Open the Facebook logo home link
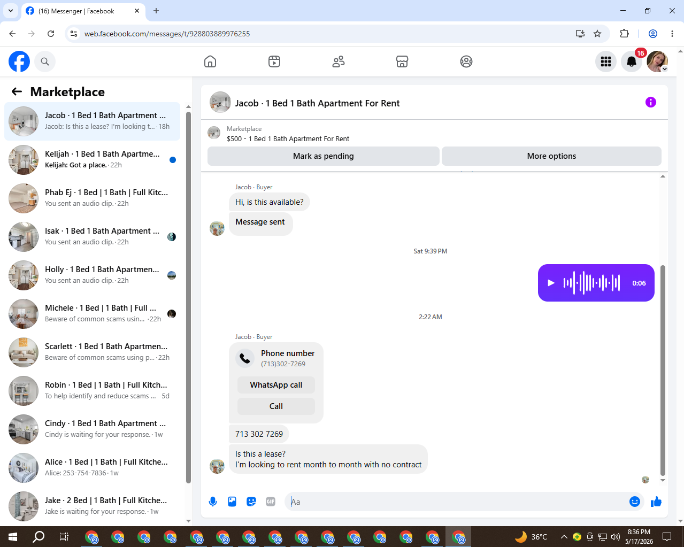The width and height of the screenshot is (684, 547). point(19,61)
